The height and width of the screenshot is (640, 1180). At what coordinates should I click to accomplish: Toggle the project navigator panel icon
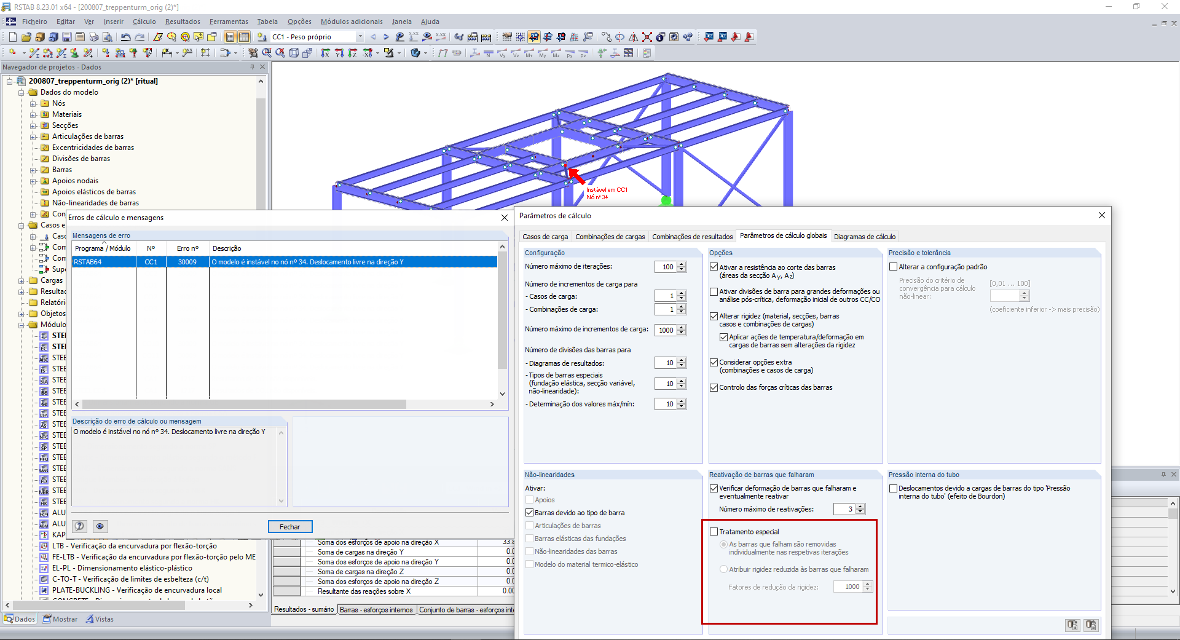(230, 37)
